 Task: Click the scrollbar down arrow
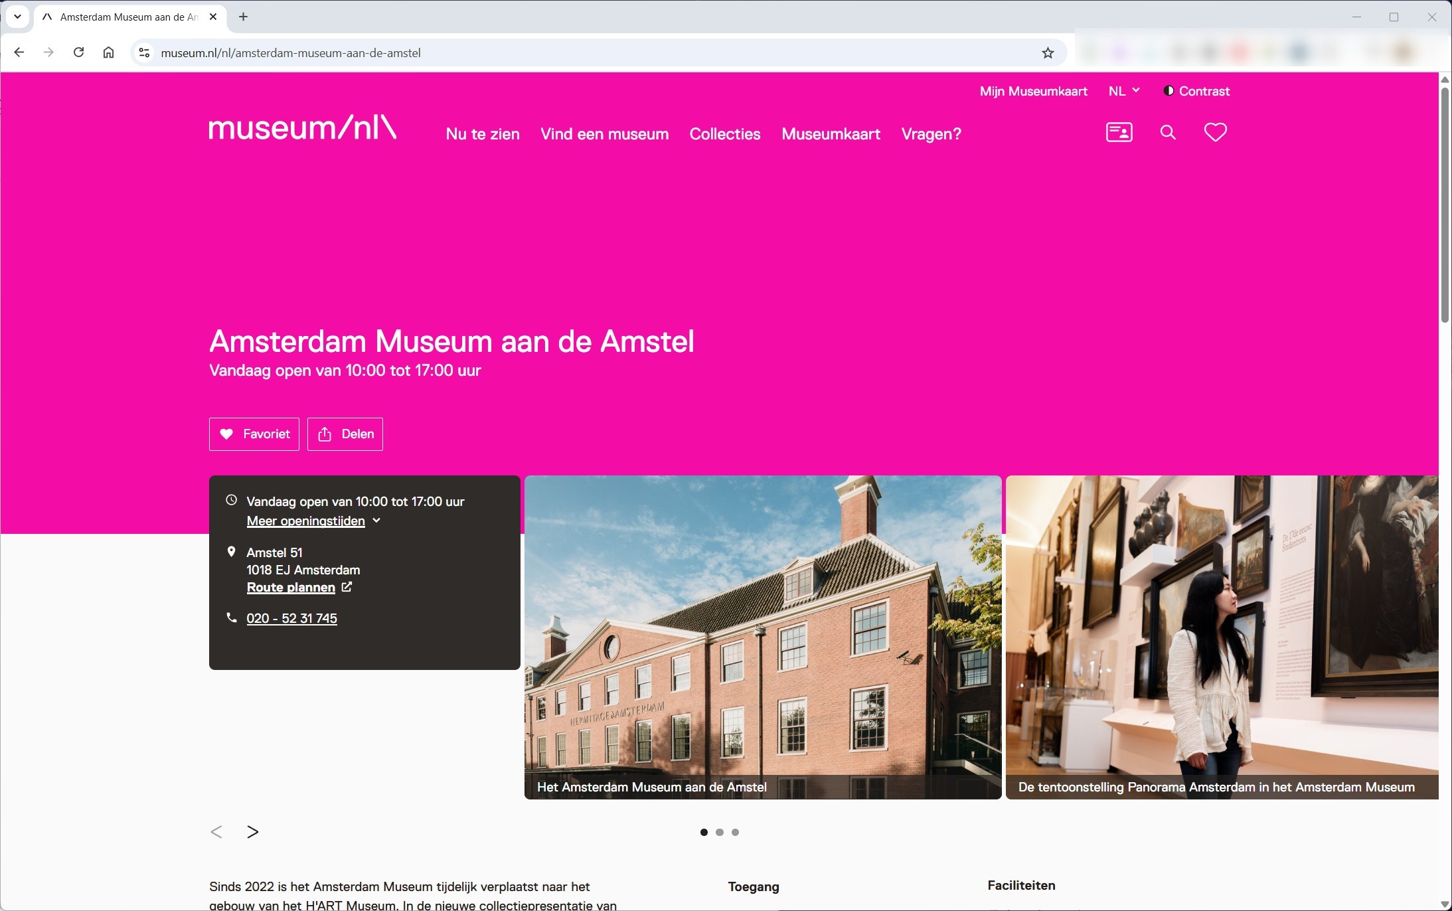[x=1445, y=904]
